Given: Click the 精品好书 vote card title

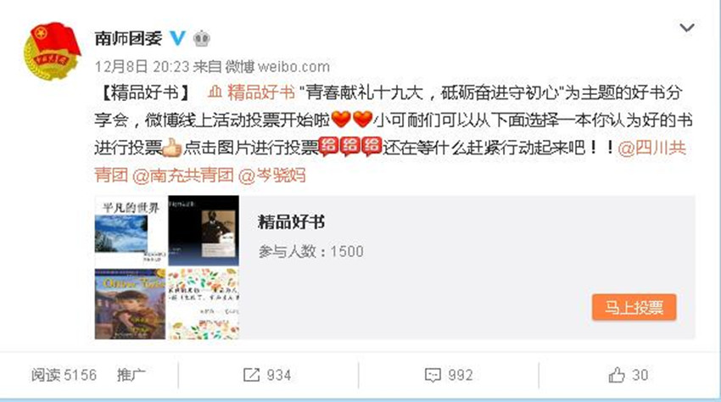Looking at the screenshot, I should pyautogui.click(x=292, y=222).
